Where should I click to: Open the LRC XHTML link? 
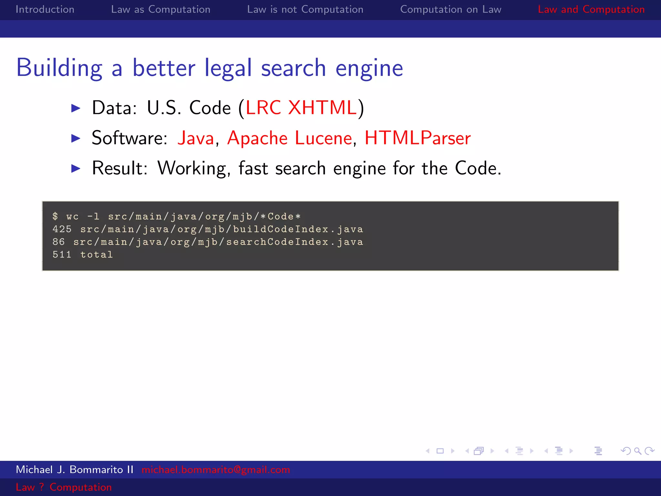click(x=301, y=108)
